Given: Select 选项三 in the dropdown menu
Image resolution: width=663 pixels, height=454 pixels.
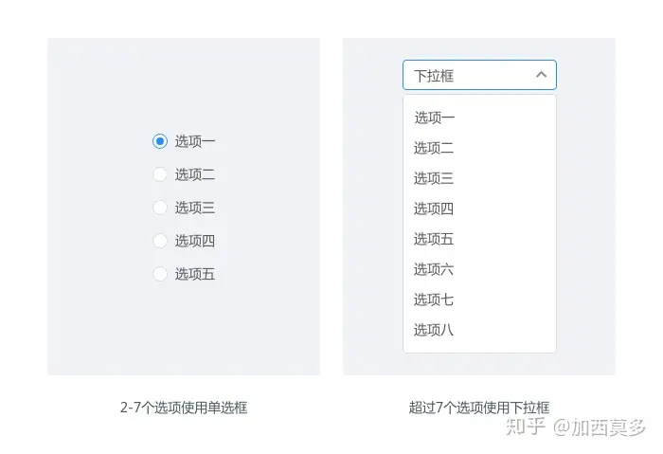Looking at the screenshot, I should 434,178.
